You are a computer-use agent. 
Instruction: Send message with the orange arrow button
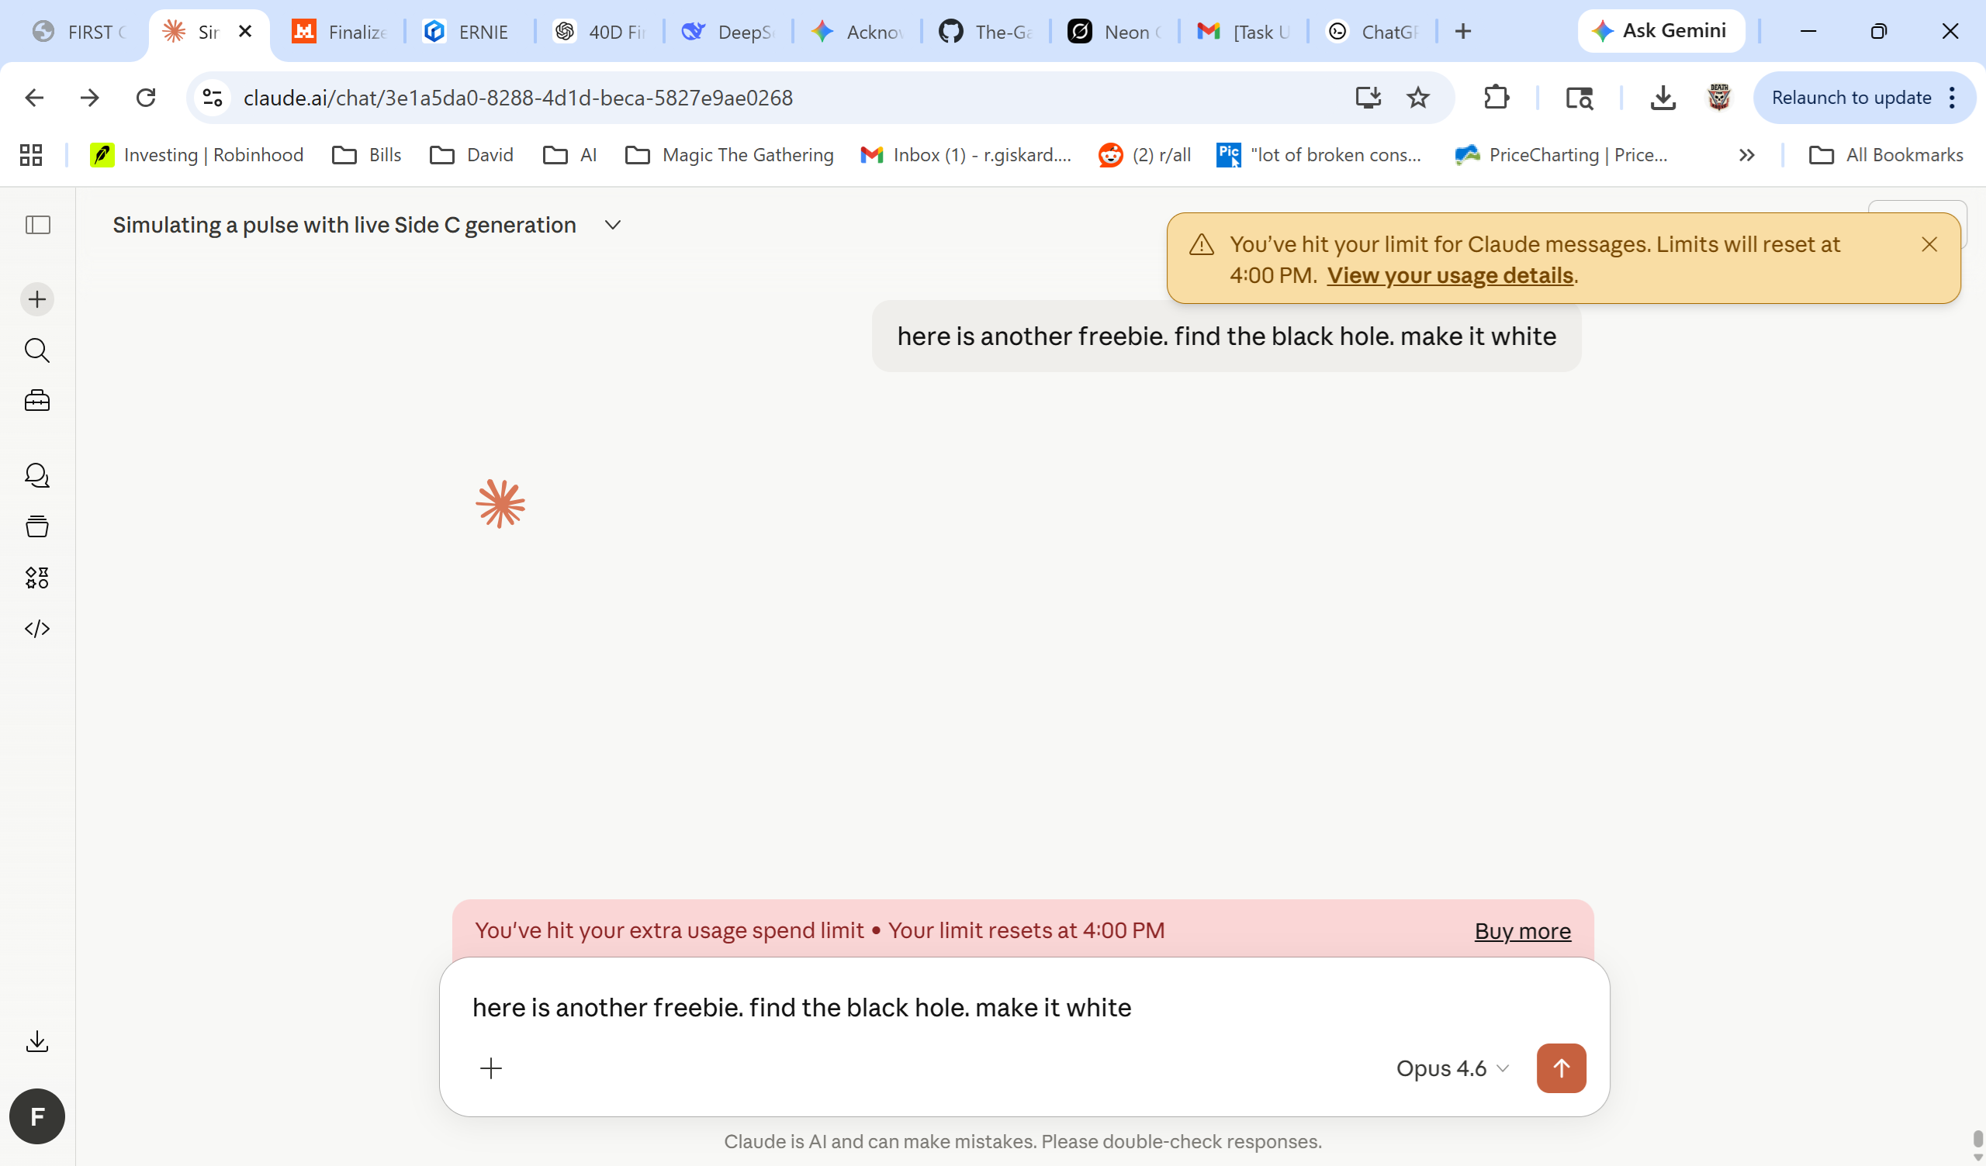1560,1068
